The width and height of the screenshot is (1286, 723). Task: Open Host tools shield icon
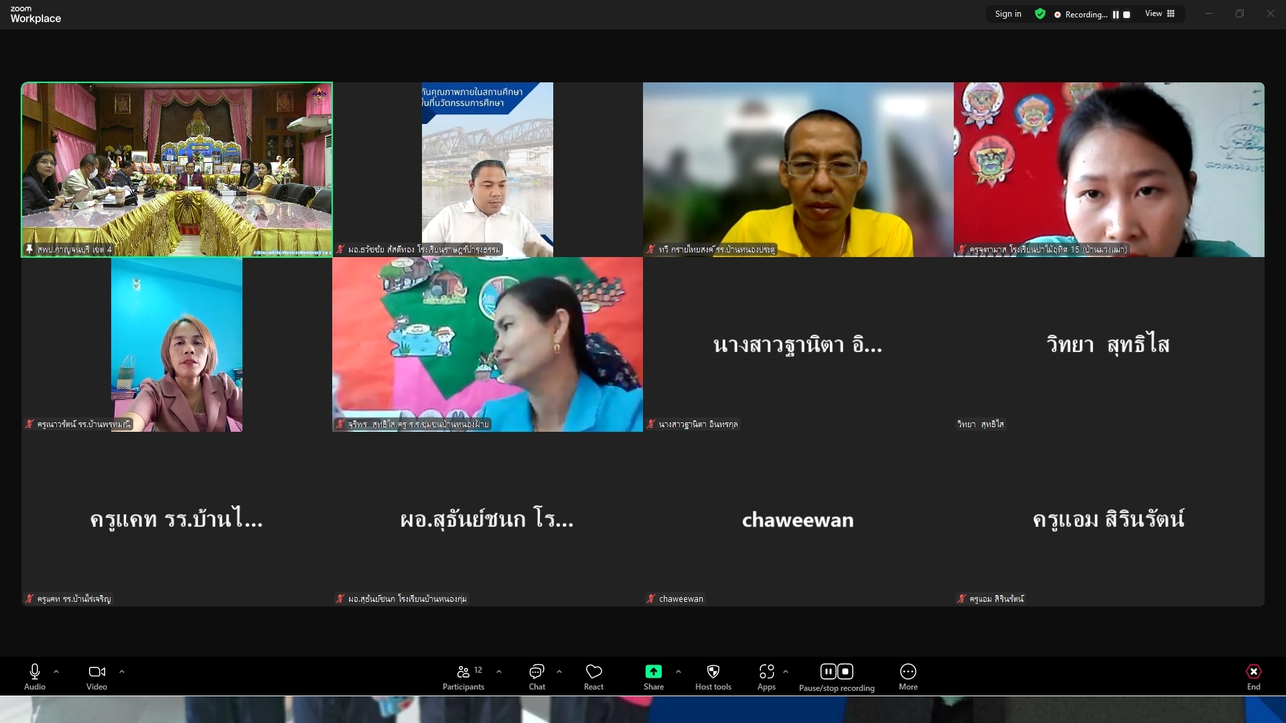(713, 671)
